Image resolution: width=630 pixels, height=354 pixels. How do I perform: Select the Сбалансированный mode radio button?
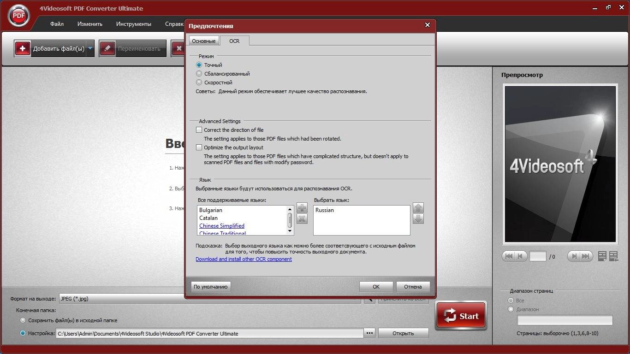(199, 74)
